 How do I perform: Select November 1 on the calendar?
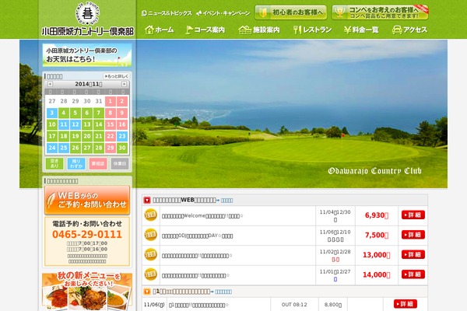(x=111, y=101)
